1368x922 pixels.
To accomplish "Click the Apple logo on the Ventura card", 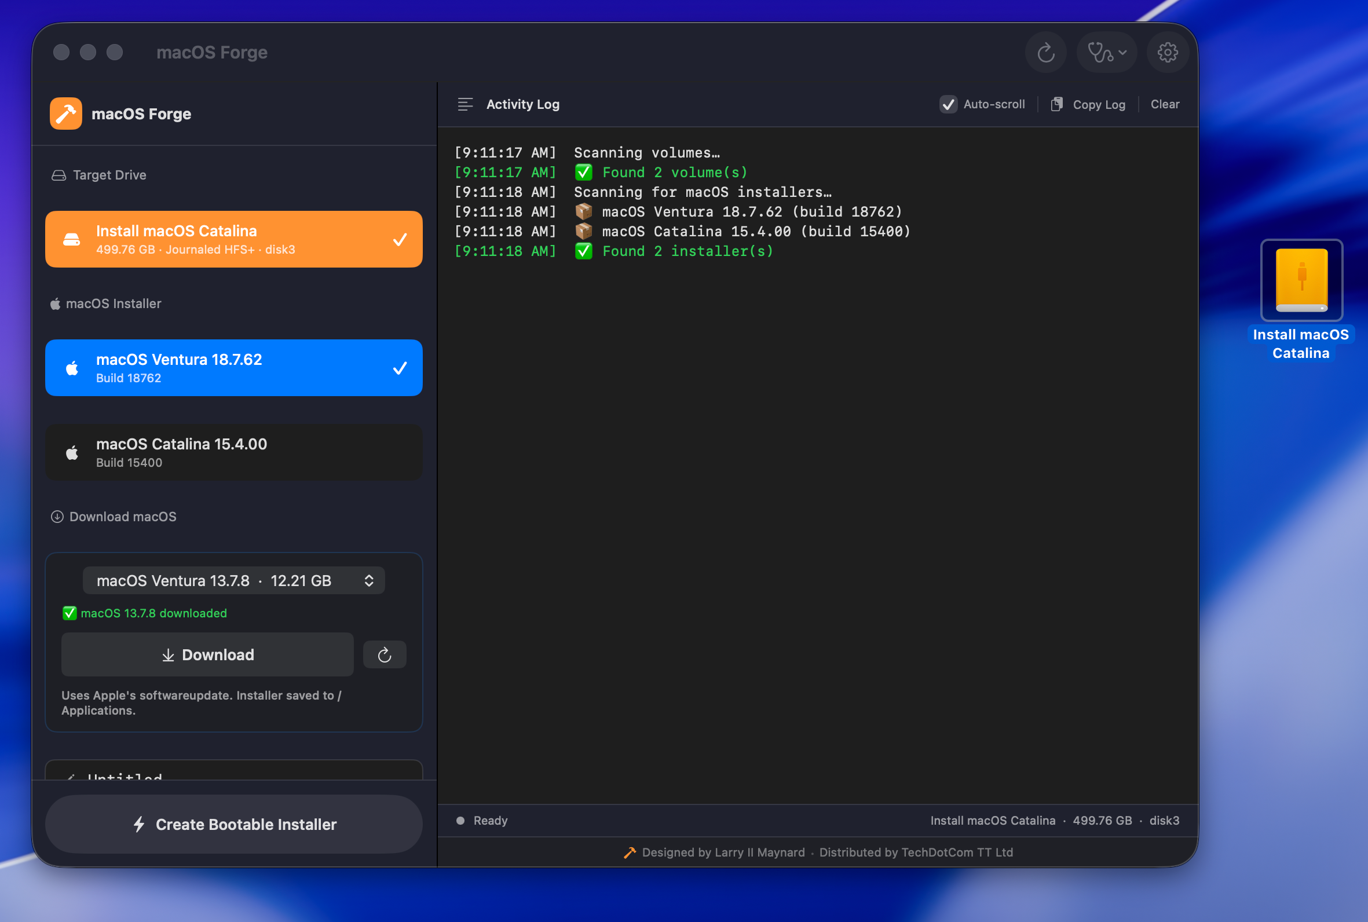I will [72, 368].
